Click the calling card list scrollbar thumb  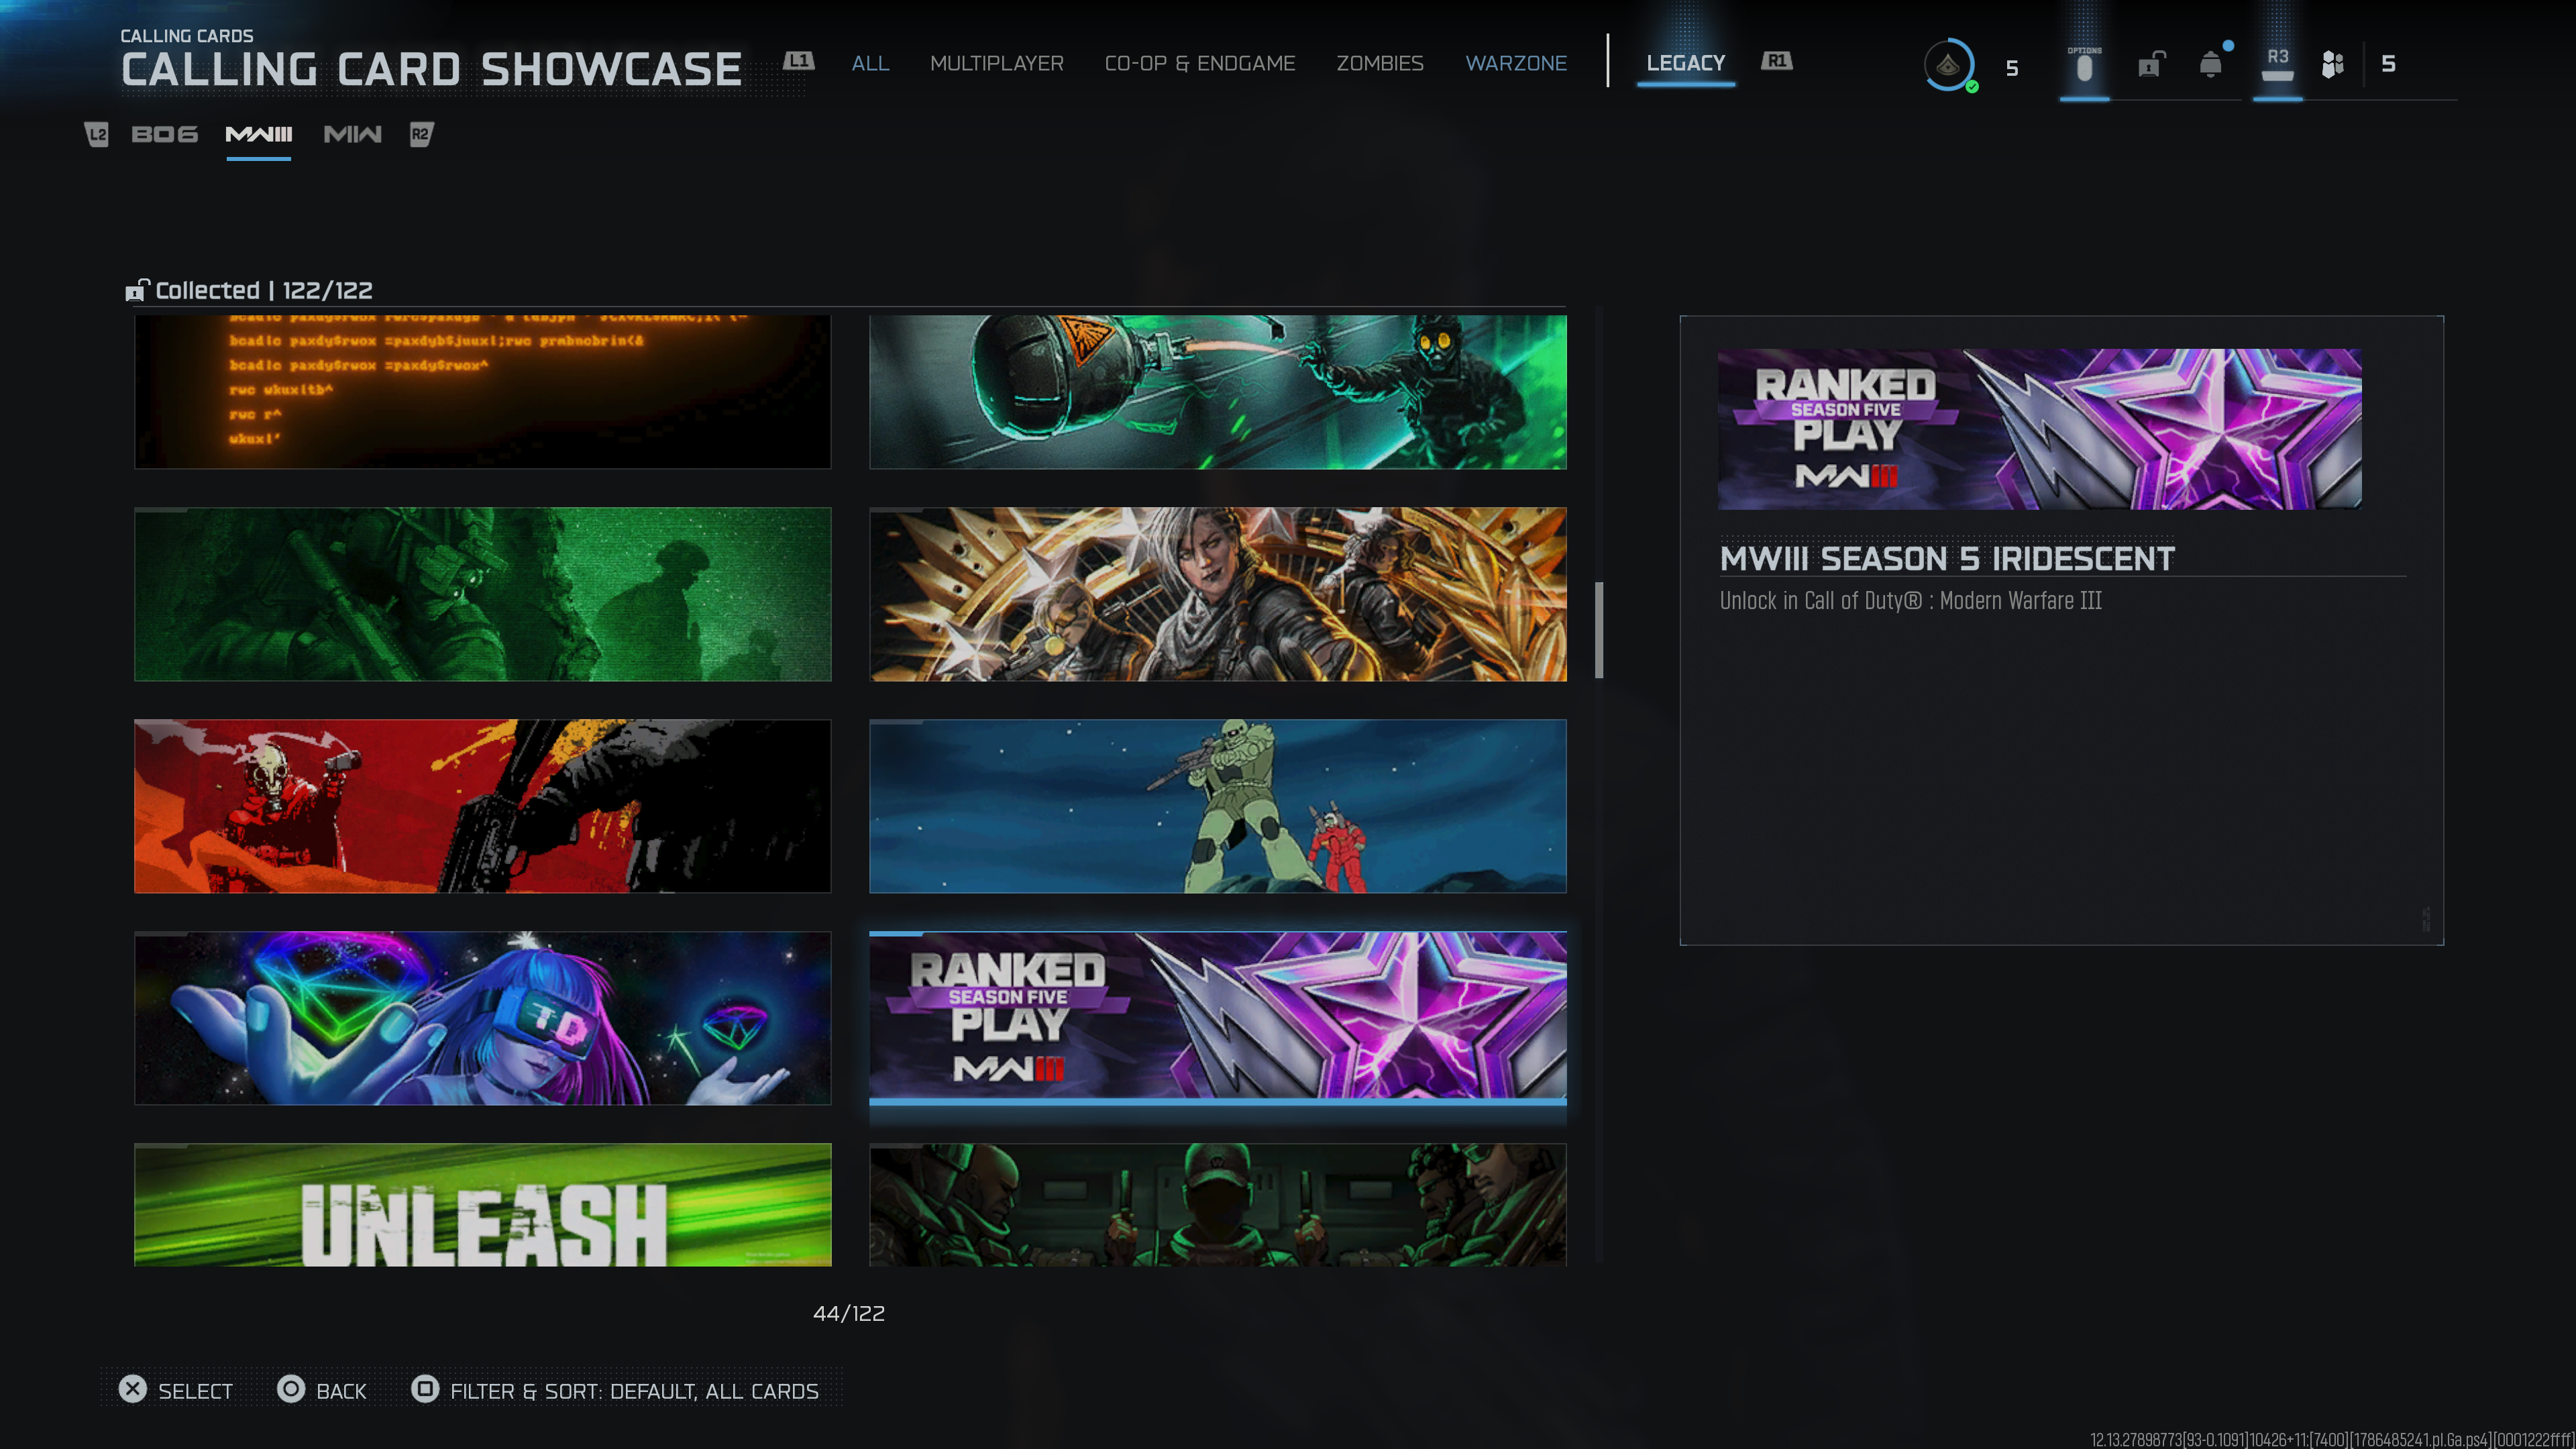(1599, 630)
